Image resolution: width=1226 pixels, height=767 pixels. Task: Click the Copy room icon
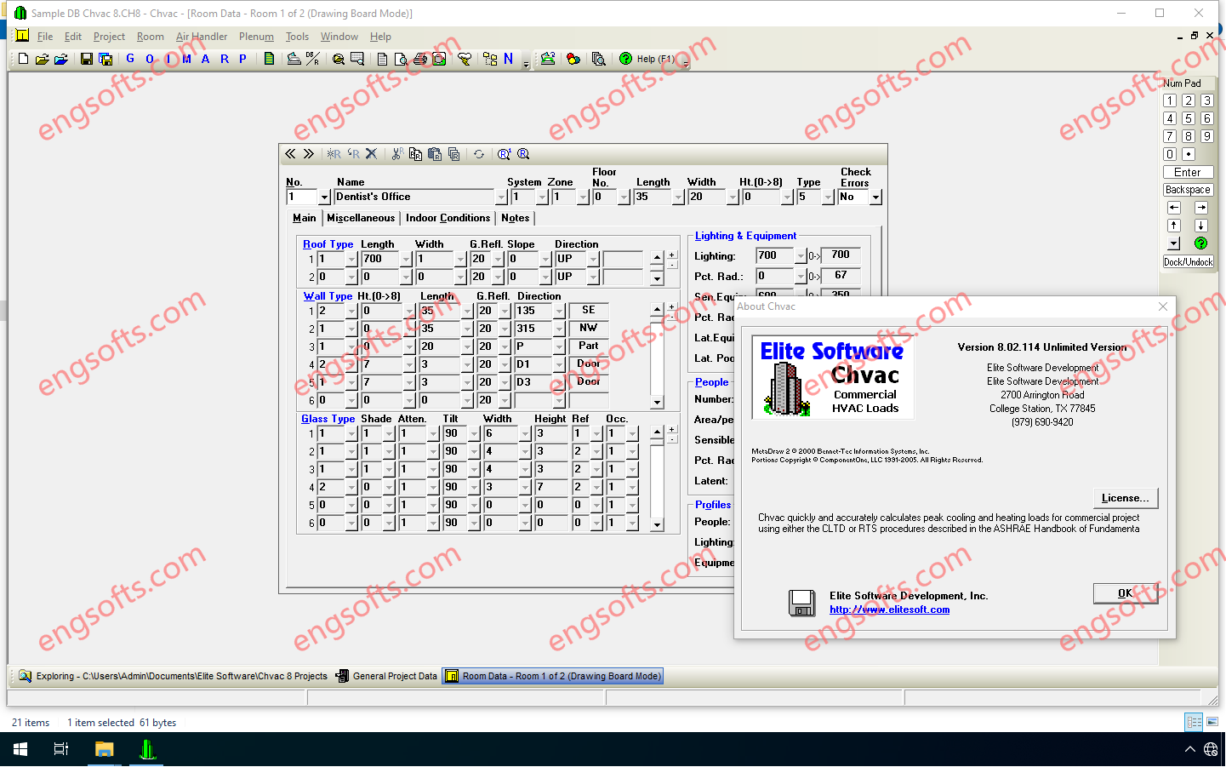(415, 154)
